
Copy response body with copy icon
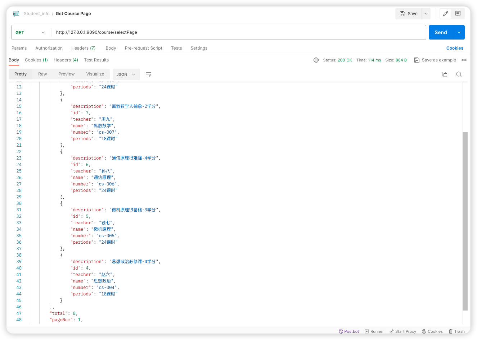pos(445,74)
